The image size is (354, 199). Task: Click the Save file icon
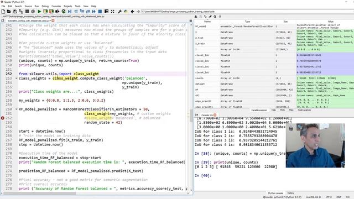click(x=15, y=11)
